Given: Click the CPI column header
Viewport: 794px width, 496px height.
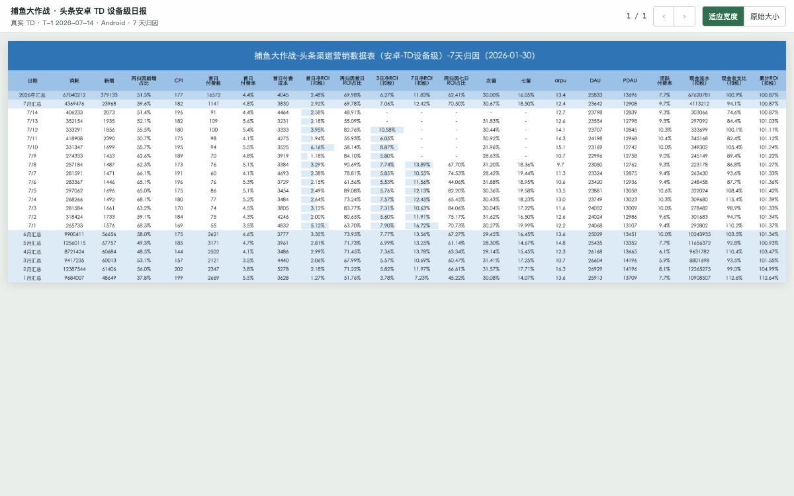Looking at the screenshot, I should point(179,81).
